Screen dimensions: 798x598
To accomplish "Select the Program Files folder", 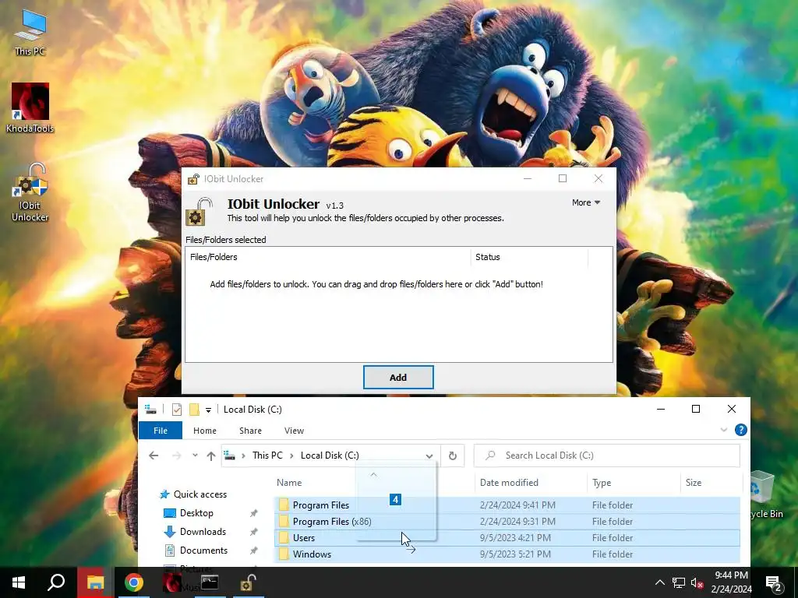I will 507,505.
